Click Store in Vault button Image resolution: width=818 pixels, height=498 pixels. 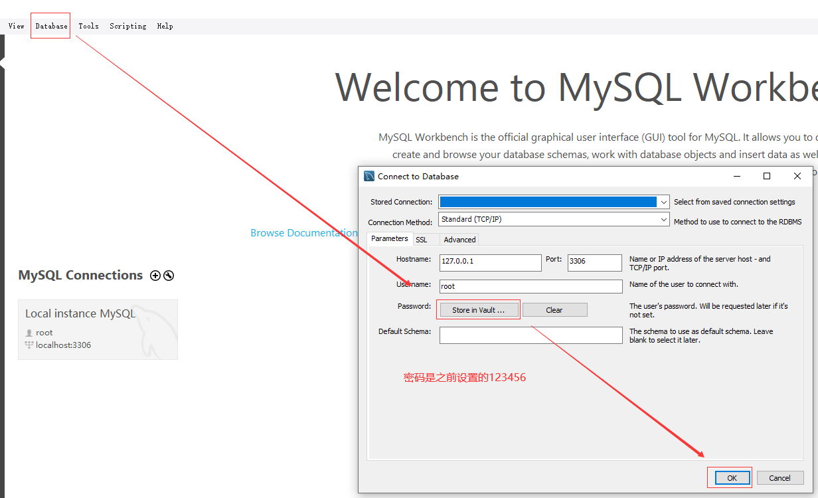pos(478,310)
